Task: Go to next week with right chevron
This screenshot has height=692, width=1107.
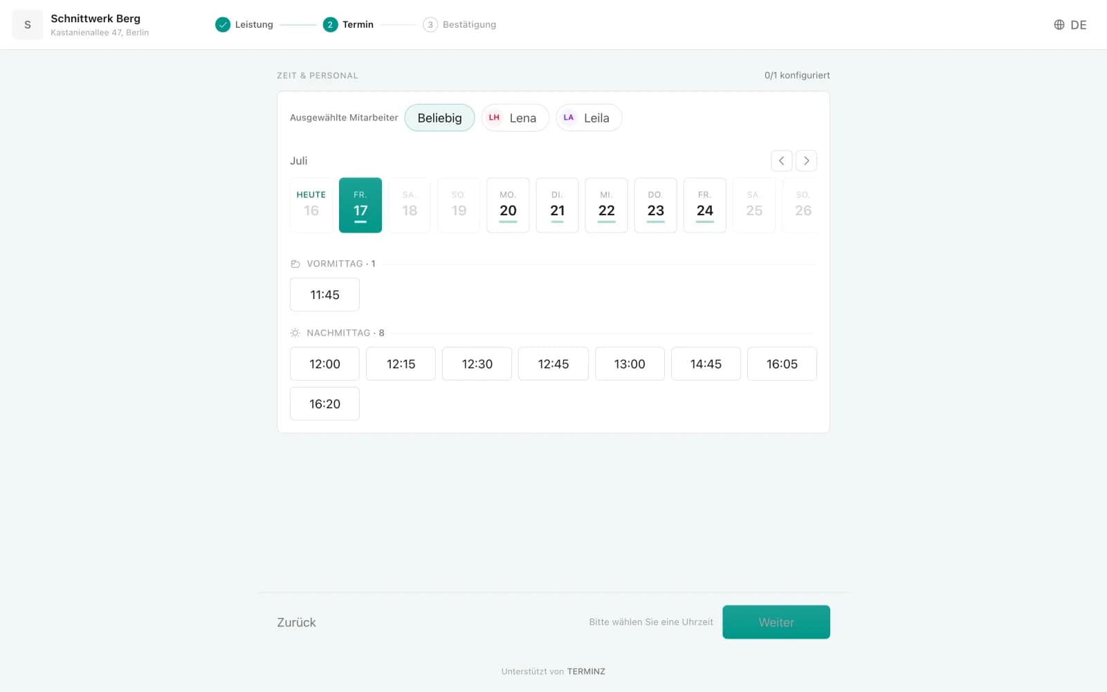Action: pos(806,161)
